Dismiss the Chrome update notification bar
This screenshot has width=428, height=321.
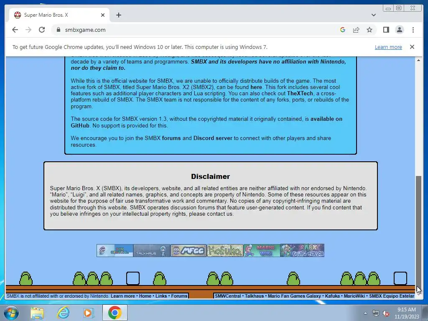[412, 47]
